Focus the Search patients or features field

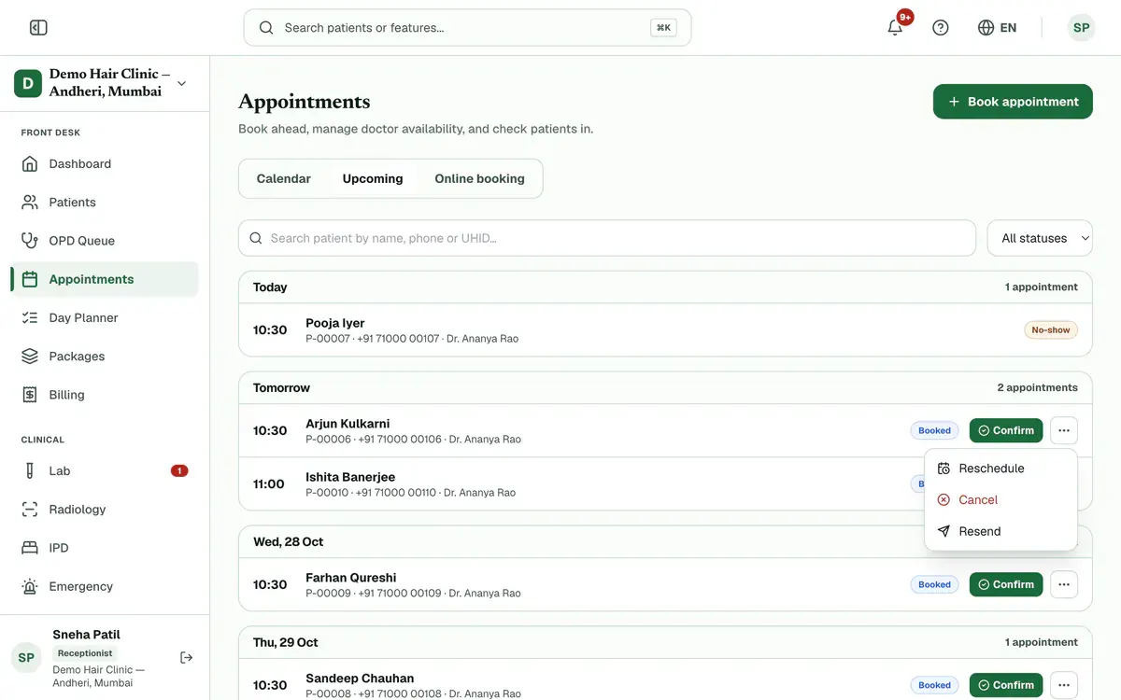point(467,28)
